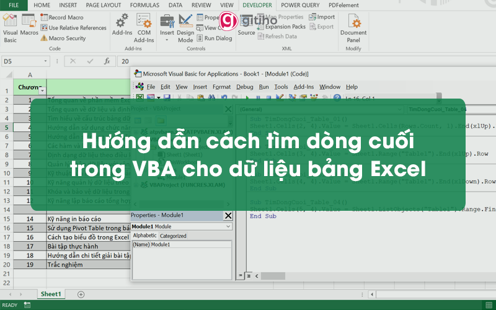Click the Name Box showing D5

pyautogui.click(x=22, y=61)
